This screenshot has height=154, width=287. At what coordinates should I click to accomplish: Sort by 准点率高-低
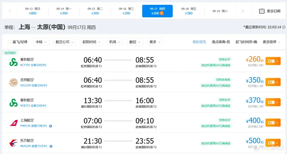(x=221, y=42)
